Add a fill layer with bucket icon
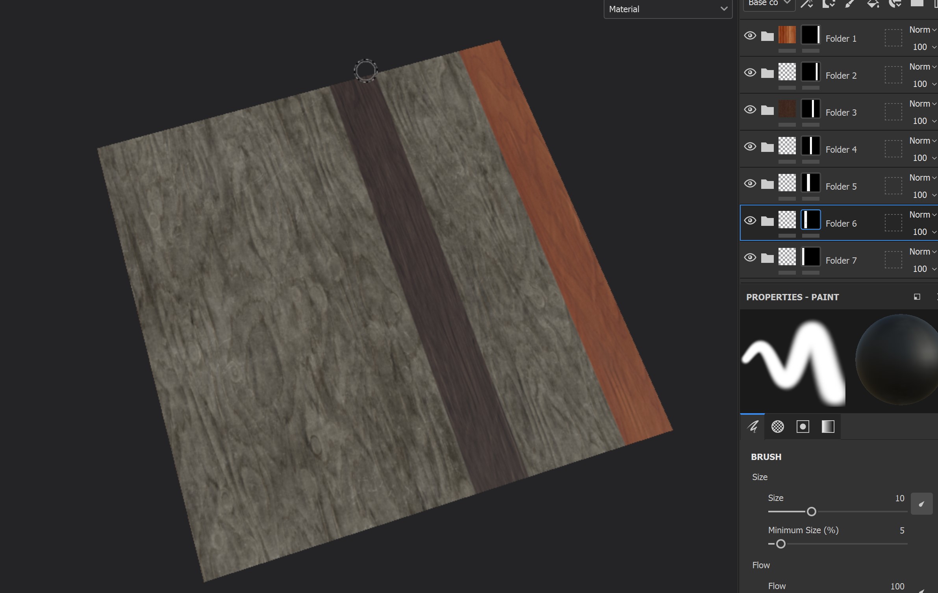This screenshot has height=593, width=938. [x=873, y=4]
